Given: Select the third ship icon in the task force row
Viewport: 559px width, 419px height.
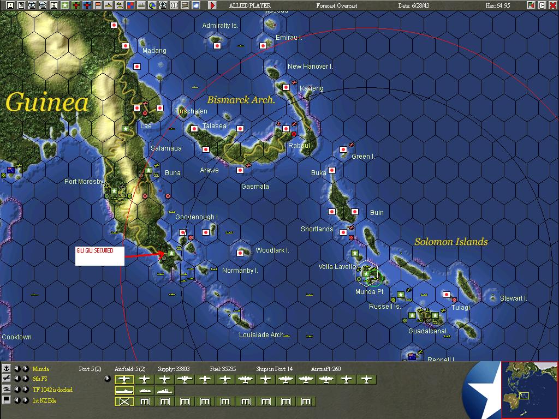Looking at the screenshot, I should pyautogui.click(x=165, y=391).
